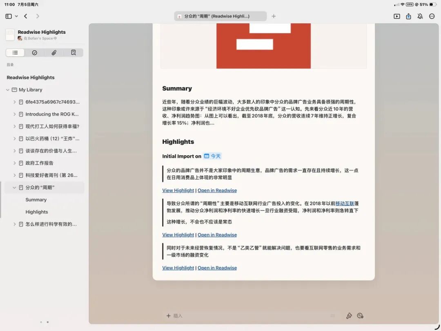Expand the 政府工作报告 entry
Screen dimensions: 441x331
14,163
